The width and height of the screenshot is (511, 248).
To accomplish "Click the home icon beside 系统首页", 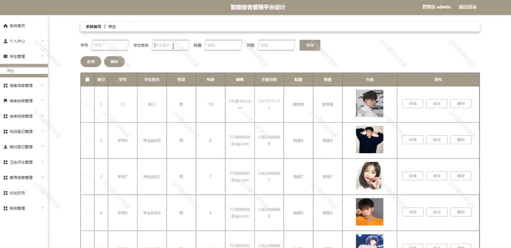I will point(5,26).
